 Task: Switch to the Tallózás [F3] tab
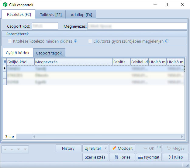click(50, 14)
